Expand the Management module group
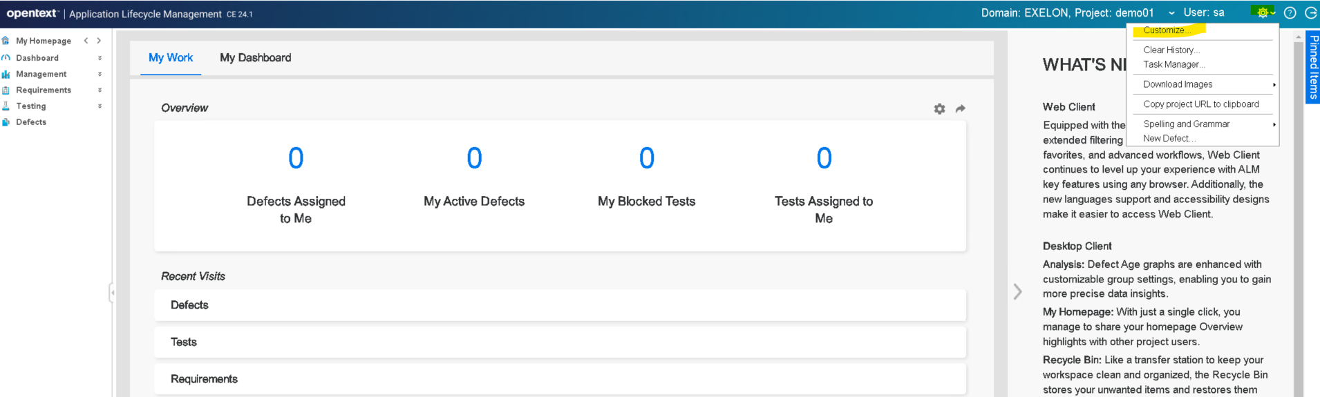This screenshot has width=1320, height=397. [x=100, y=74]
